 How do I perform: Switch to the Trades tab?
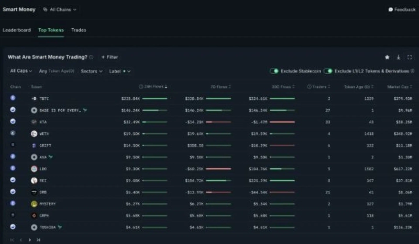click(79, 30)
